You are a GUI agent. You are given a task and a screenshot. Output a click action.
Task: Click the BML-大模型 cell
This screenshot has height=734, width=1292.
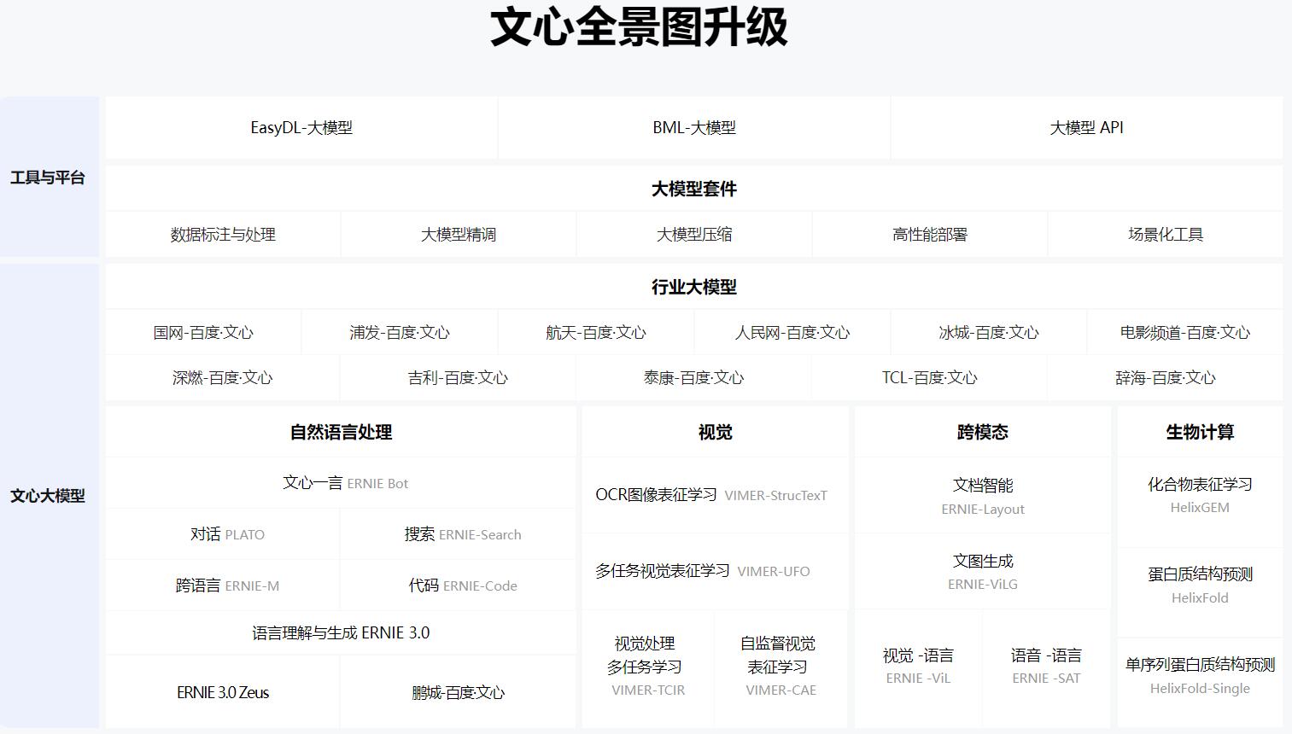click(x=693, y=128)
